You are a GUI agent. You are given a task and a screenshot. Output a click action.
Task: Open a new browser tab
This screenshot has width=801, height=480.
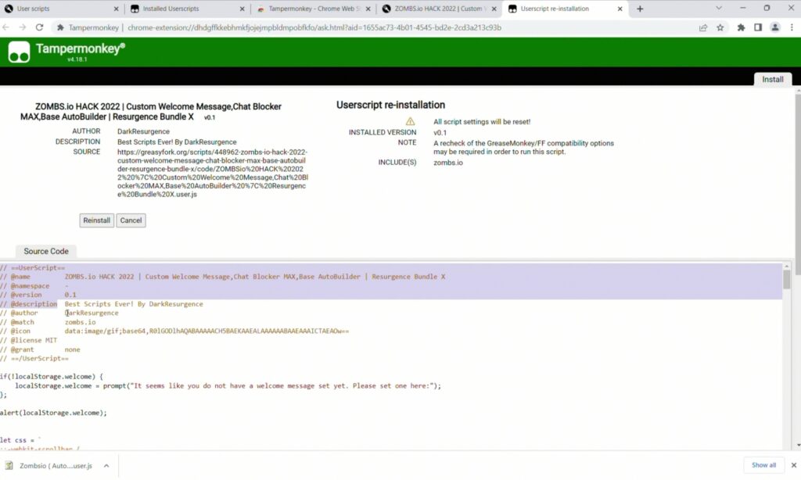[640, 9]
